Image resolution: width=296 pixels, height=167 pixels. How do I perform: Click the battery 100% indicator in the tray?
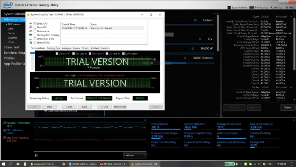[229, 164]
